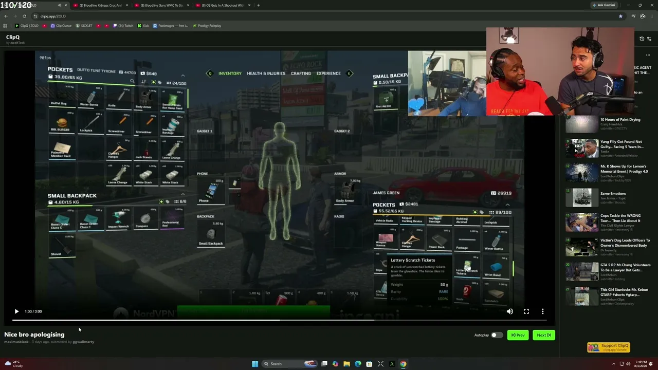Open the 'Mr. K Shows Up for Lemon's Memorial' clip
The width and height of the screenshot is (658, 370).
pyautogui.click(x=624, y=169)
